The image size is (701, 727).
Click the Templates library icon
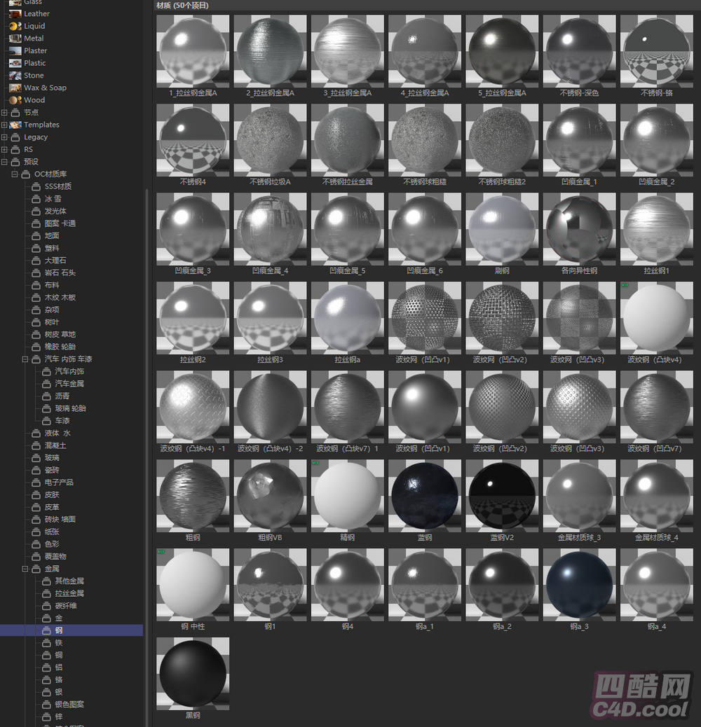click(x=15, y=125)
